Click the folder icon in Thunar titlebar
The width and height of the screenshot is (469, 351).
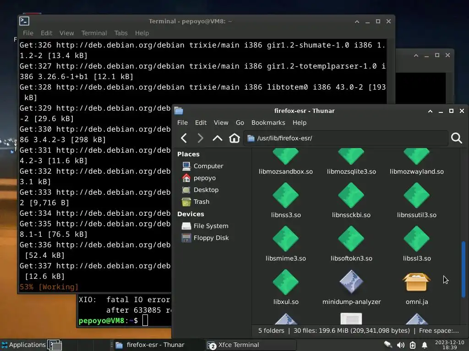(179, 111)
